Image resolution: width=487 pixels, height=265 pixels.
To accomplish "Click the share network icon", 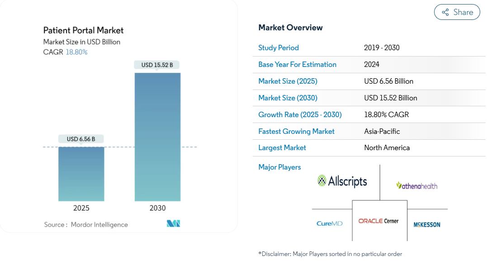I will (x=445, y=12).
